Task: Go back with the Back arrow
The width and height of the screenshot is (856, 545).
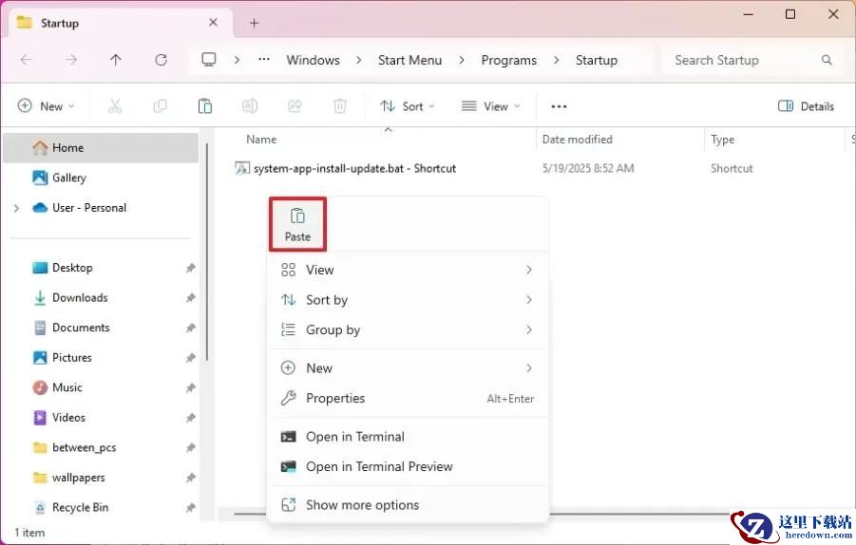Action: (x=27, y=60)
